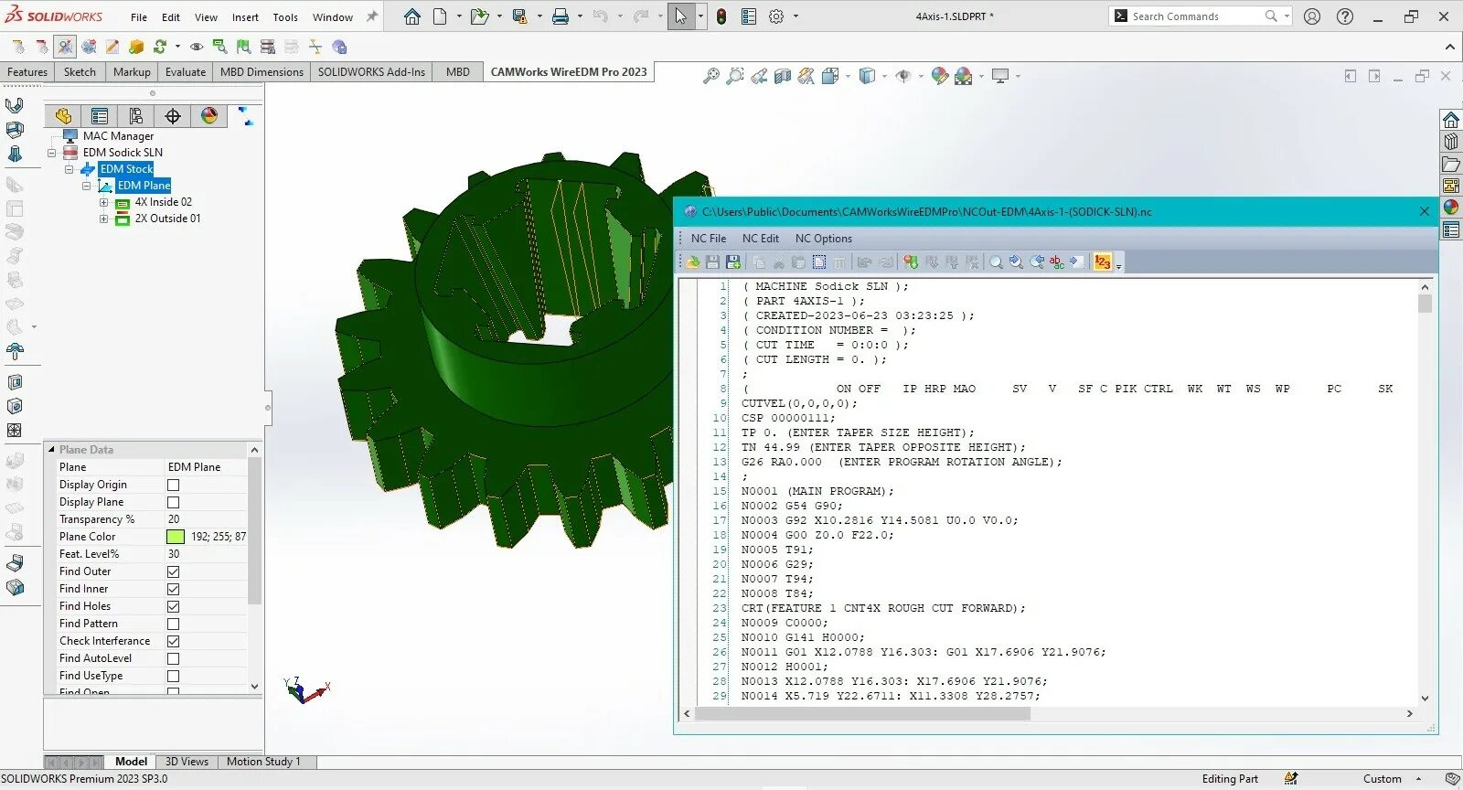
Task: Select MAC Manager in the tree
Action: click(x=119, y=136)
